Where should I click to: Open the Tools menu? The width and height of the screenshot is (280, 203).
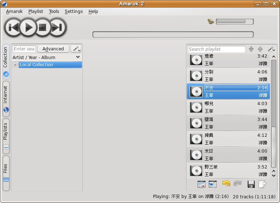click(54, 12)
